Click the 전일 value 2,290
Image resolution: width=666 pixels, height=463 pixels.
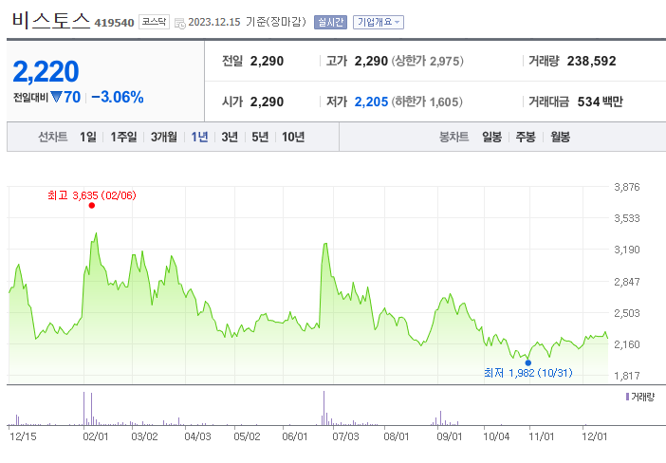pos(267,61)
